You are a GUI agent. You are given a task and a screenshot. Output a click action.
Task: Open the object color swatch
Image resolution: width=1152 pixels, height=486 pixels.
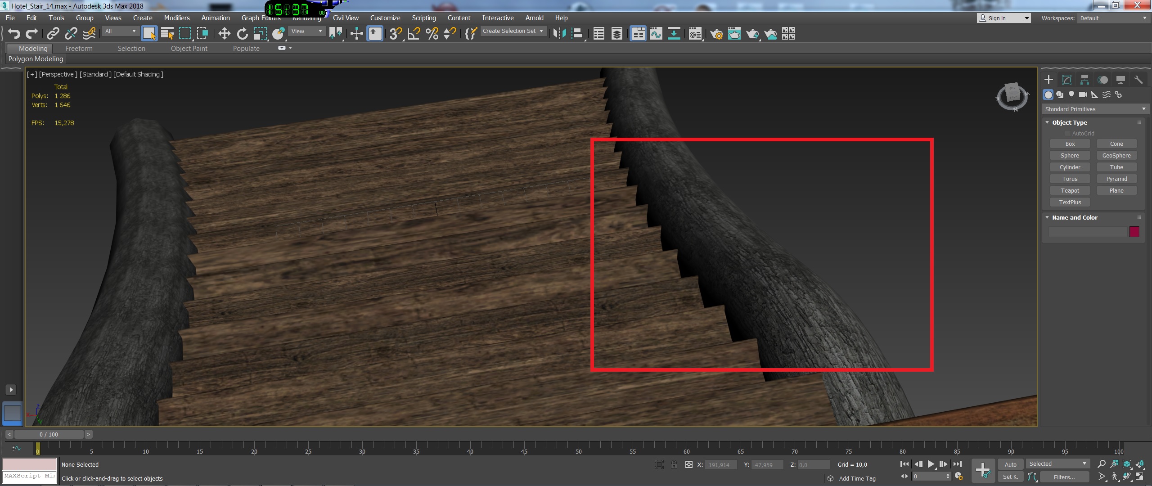pyautogui.click(x=1134, y=232)
